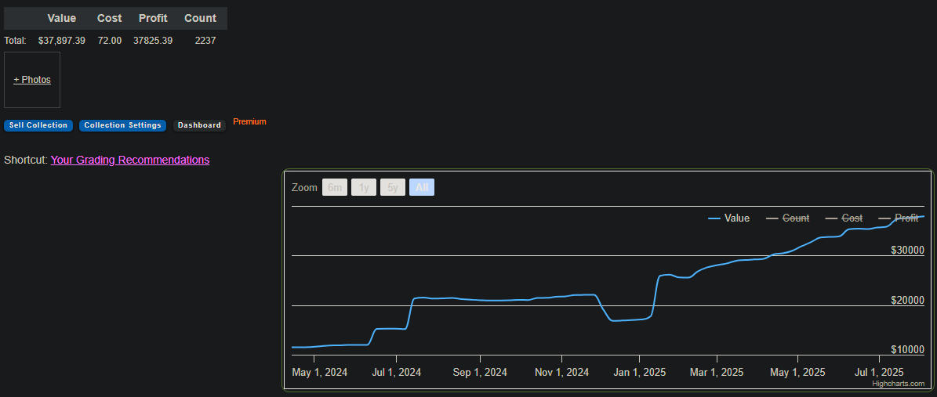The width and height of the screenshot is (937, 397).
Task: Go to the Dashboard
Action: (x=200, y=125)
